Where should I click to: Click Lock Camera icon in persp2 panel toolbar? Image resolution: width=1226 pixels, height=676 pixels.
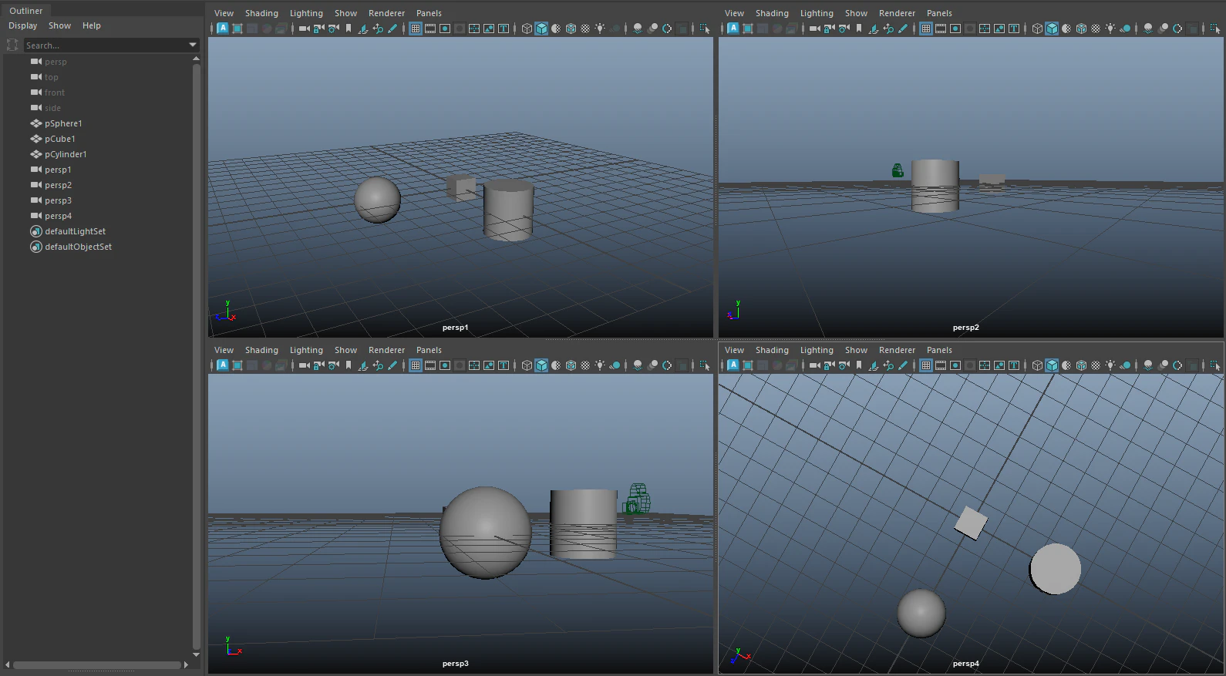click(829, 29)
